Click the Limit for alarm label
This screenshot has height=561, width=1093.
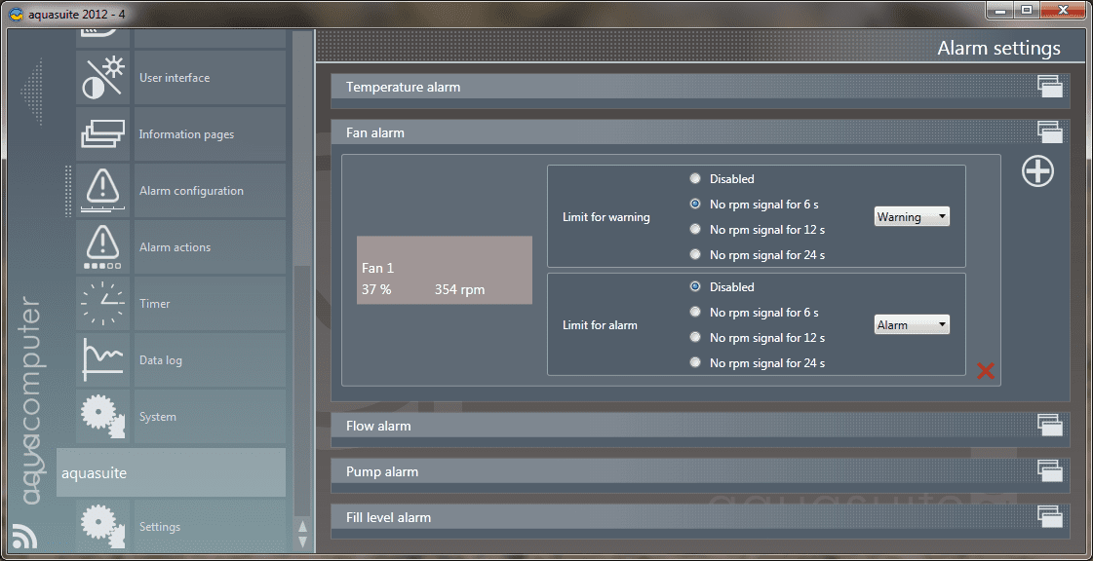click(x=600, y=324)
